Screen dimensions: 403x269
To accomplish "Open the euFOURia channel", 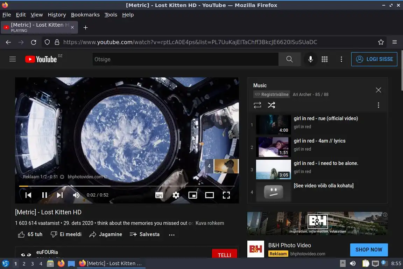I will coord(47,252).
